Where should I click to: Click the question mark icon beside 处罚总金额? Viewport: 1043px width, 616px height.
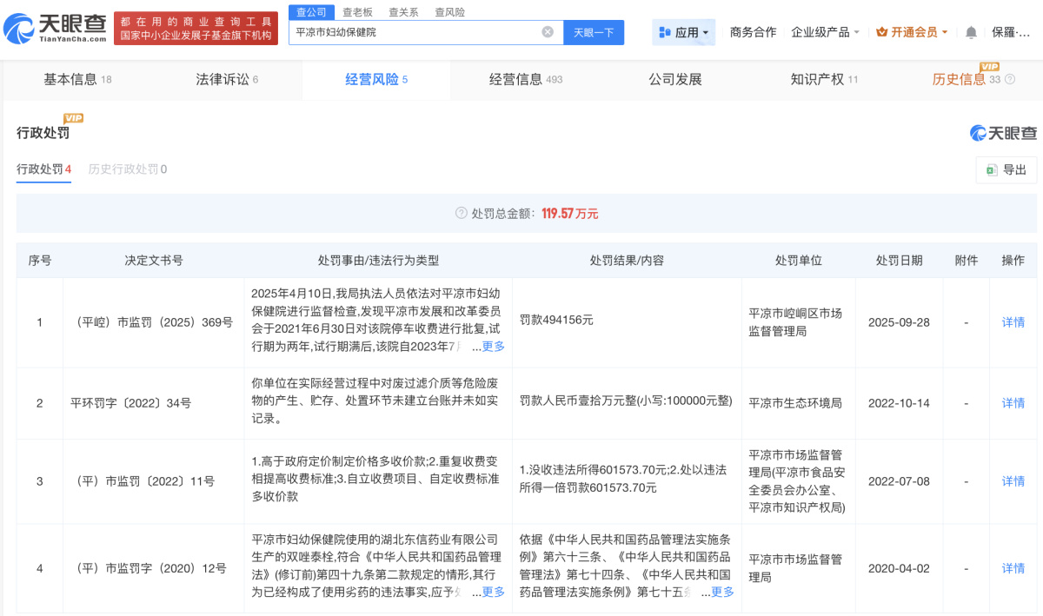coord(462,214)
